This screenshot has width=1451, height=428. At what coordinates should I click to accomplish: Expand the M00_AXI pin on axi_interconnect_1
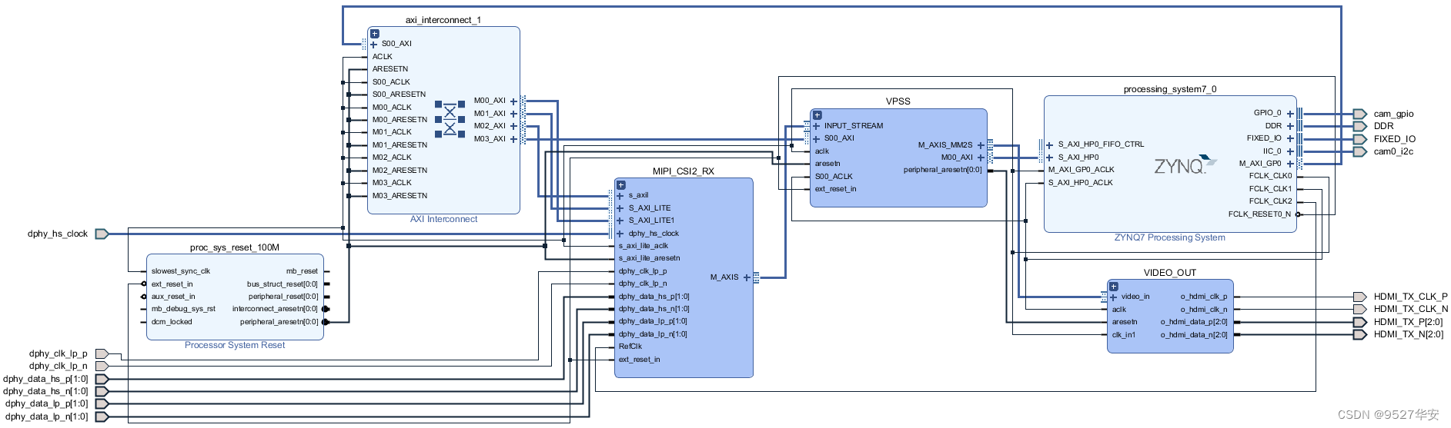[x=513, y=101]
